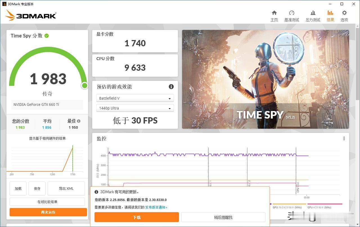Click 在线比较结果 to compare online
Image resolution: width=360 pixels, height=227 pixels.
[x=47, y=202]
